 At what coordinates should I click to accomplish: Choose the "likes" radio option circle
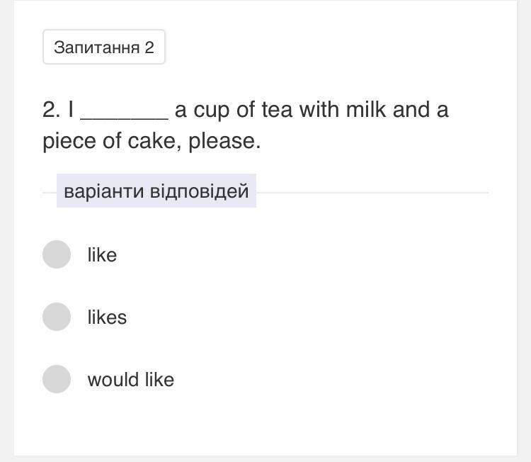[x=57, y=317]
